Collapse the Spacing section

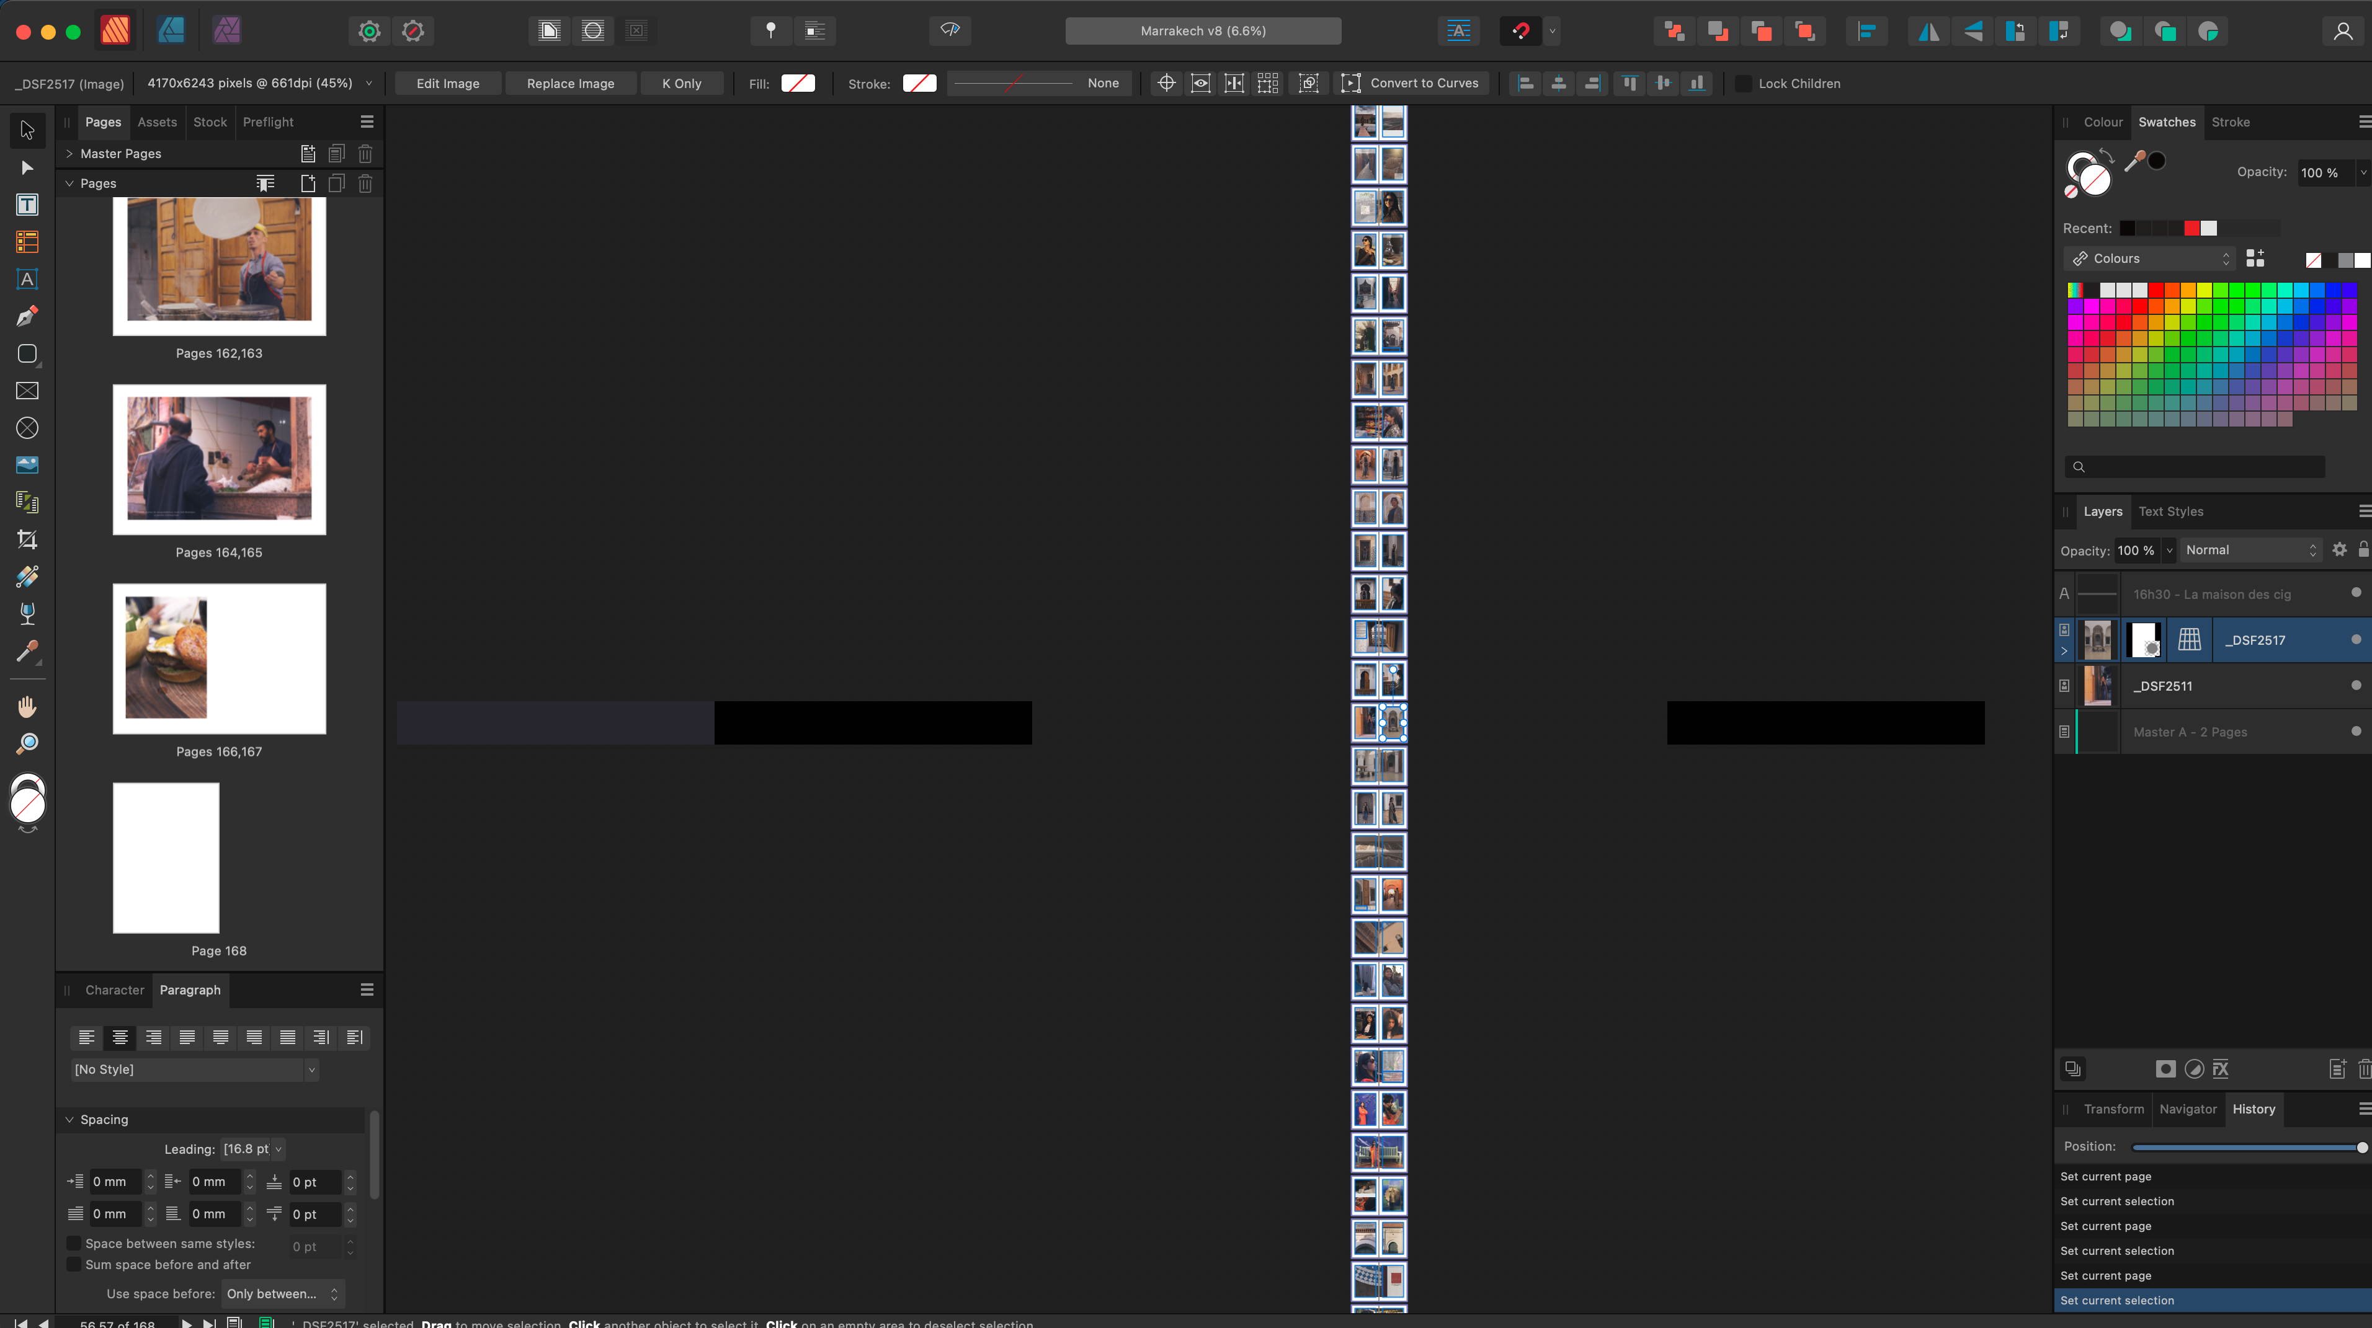click(69, 1119)
